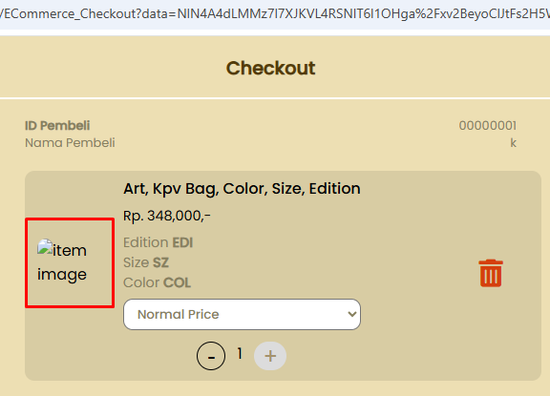Open the Normal Price dropdown
Viewport: 550px width, 396px height.
click(x=242, y=314)
